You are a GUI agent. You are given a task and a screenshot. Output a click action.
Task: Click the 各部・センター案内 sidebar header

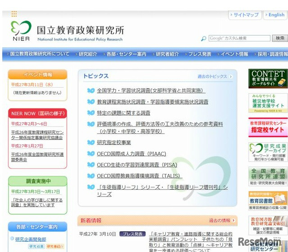[38, 227]
